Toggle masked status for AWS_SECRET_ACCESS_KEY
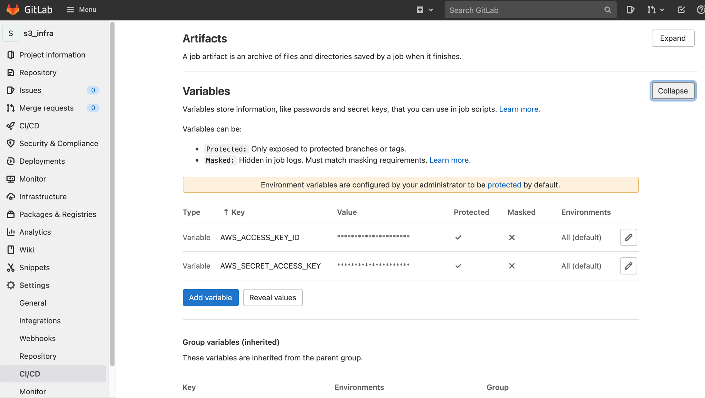Screen dimensions: 705x398 click(x=512, y=265)
